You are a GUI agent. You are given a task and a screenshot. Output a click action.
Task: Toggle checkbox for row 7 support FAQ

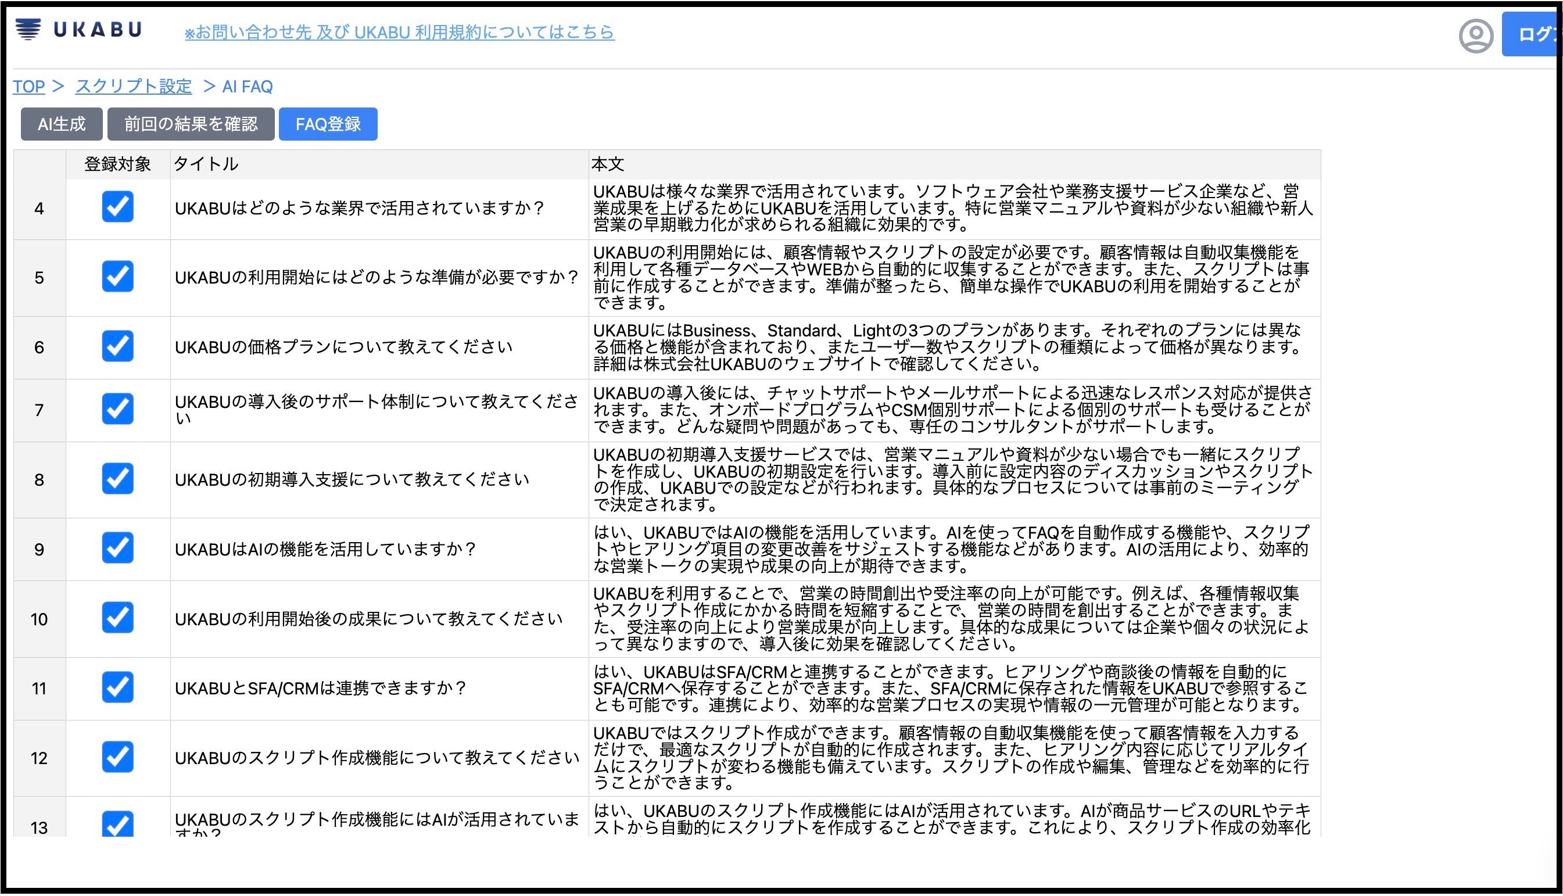click(117, 408)
